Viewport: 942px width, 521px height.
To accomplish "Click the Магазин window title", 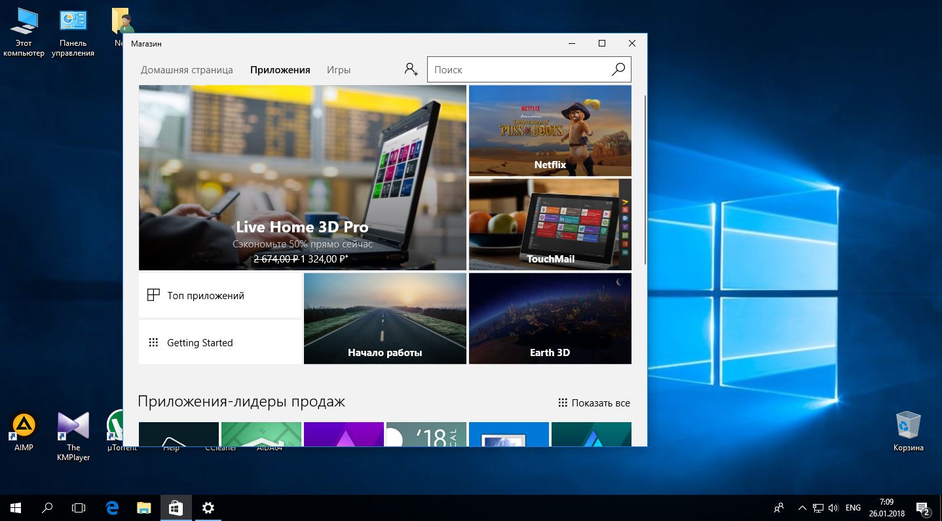I will click(146, 44).
